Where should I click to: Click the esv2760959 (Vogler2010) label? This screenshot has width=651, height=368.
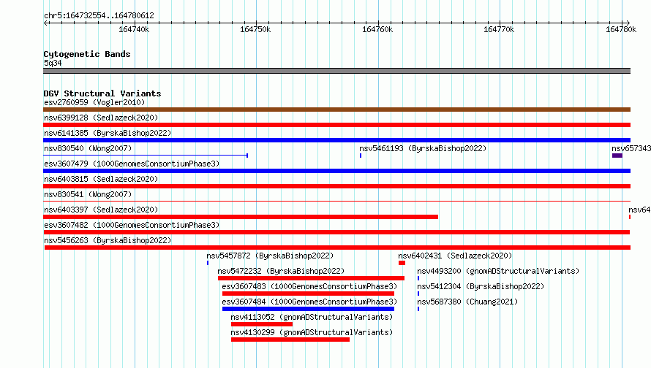[x=94, y=102]
